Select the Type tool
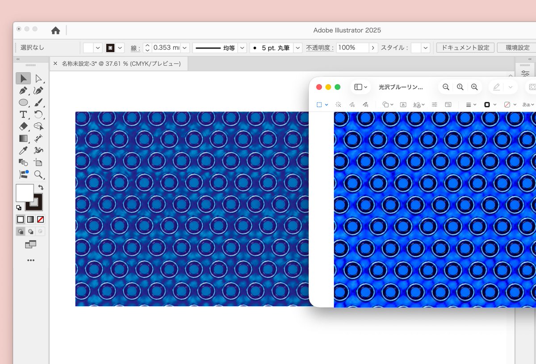The height and width of the screenshot is (364, 536). click(x=23, y=115)
